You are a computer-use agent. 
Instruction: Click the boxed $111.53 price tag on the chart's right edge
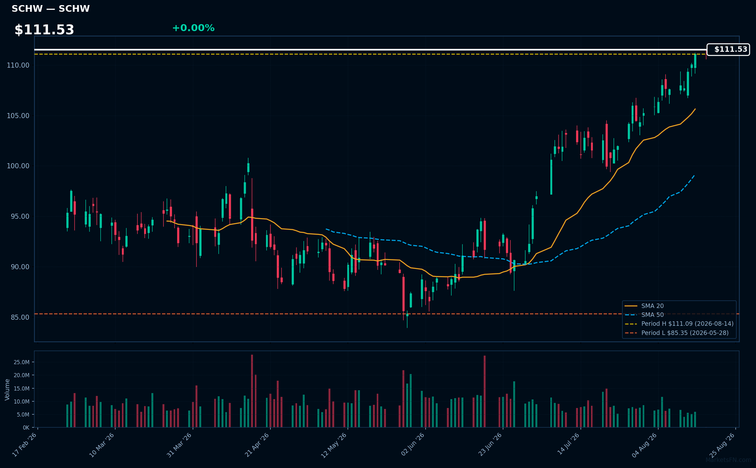[x=728, y=50]
